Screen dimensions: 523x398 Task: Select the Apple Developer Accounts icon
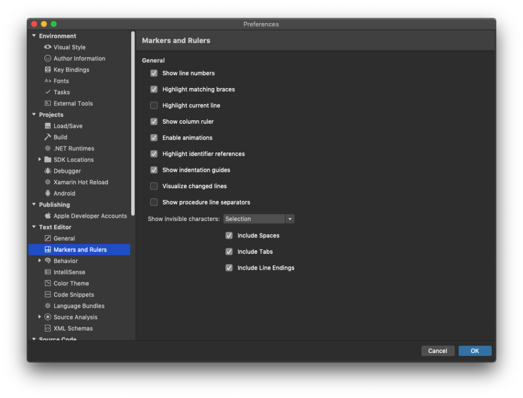click(x=47, y=216)
